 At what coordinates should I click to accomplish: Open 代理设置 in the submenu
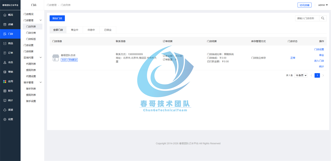pos(31,76)
